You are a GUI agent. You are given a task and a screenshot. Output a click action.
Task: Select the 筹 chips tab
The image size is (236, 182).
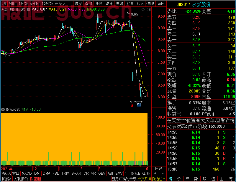[x=231, y=179]
